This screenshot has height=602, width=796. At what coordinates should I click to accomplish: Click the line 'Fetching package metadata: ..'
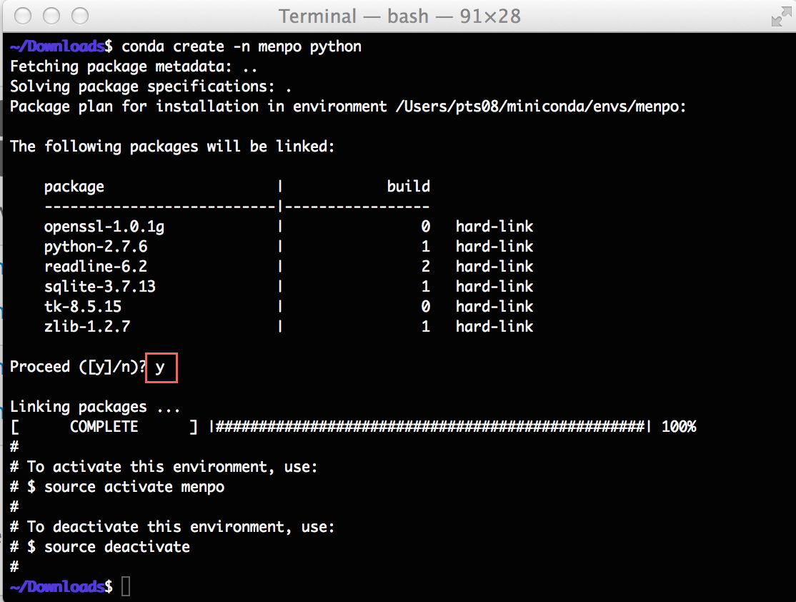[x=134, y=66]
